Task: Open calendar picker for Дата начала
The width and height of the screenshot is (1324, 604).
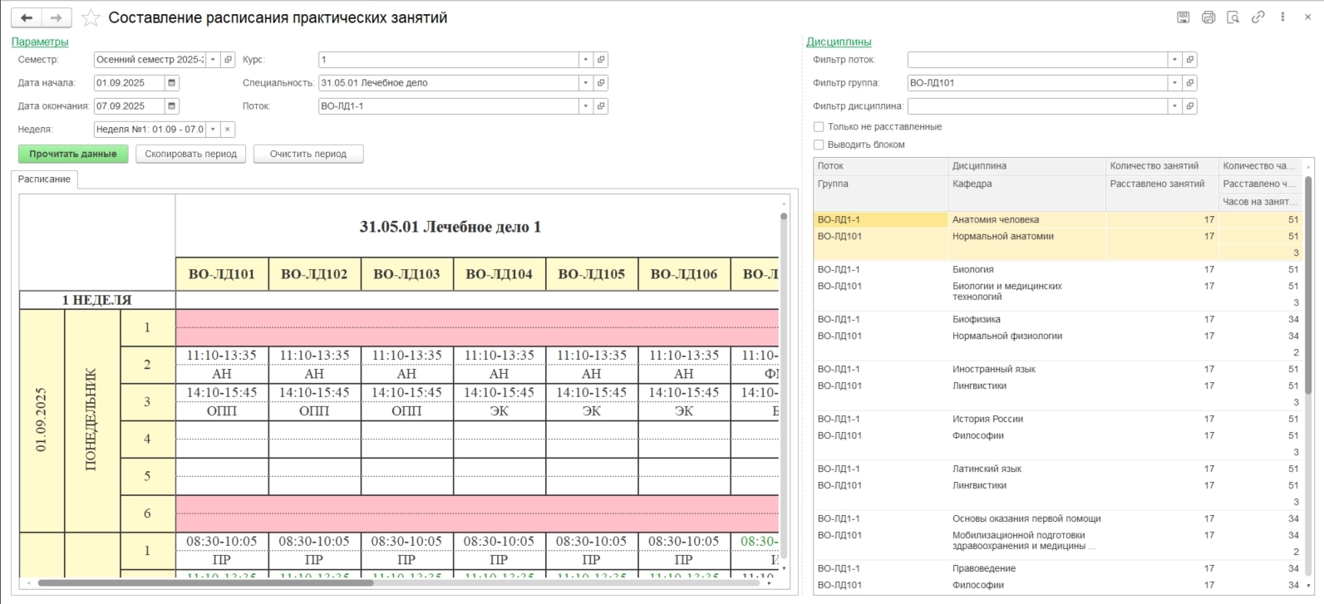Action: pos(172,83)
